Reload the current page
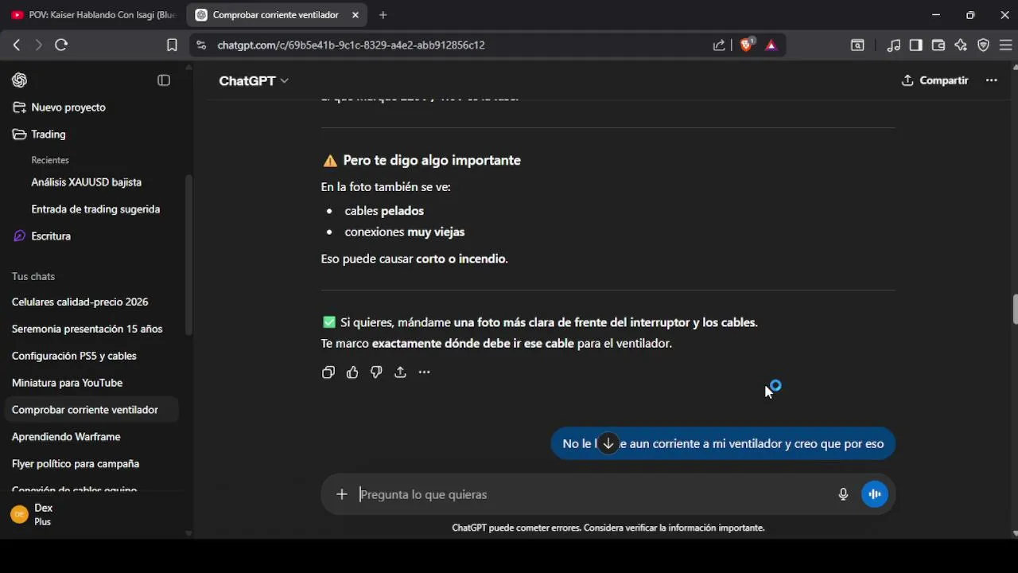 (x=61, y=45)
